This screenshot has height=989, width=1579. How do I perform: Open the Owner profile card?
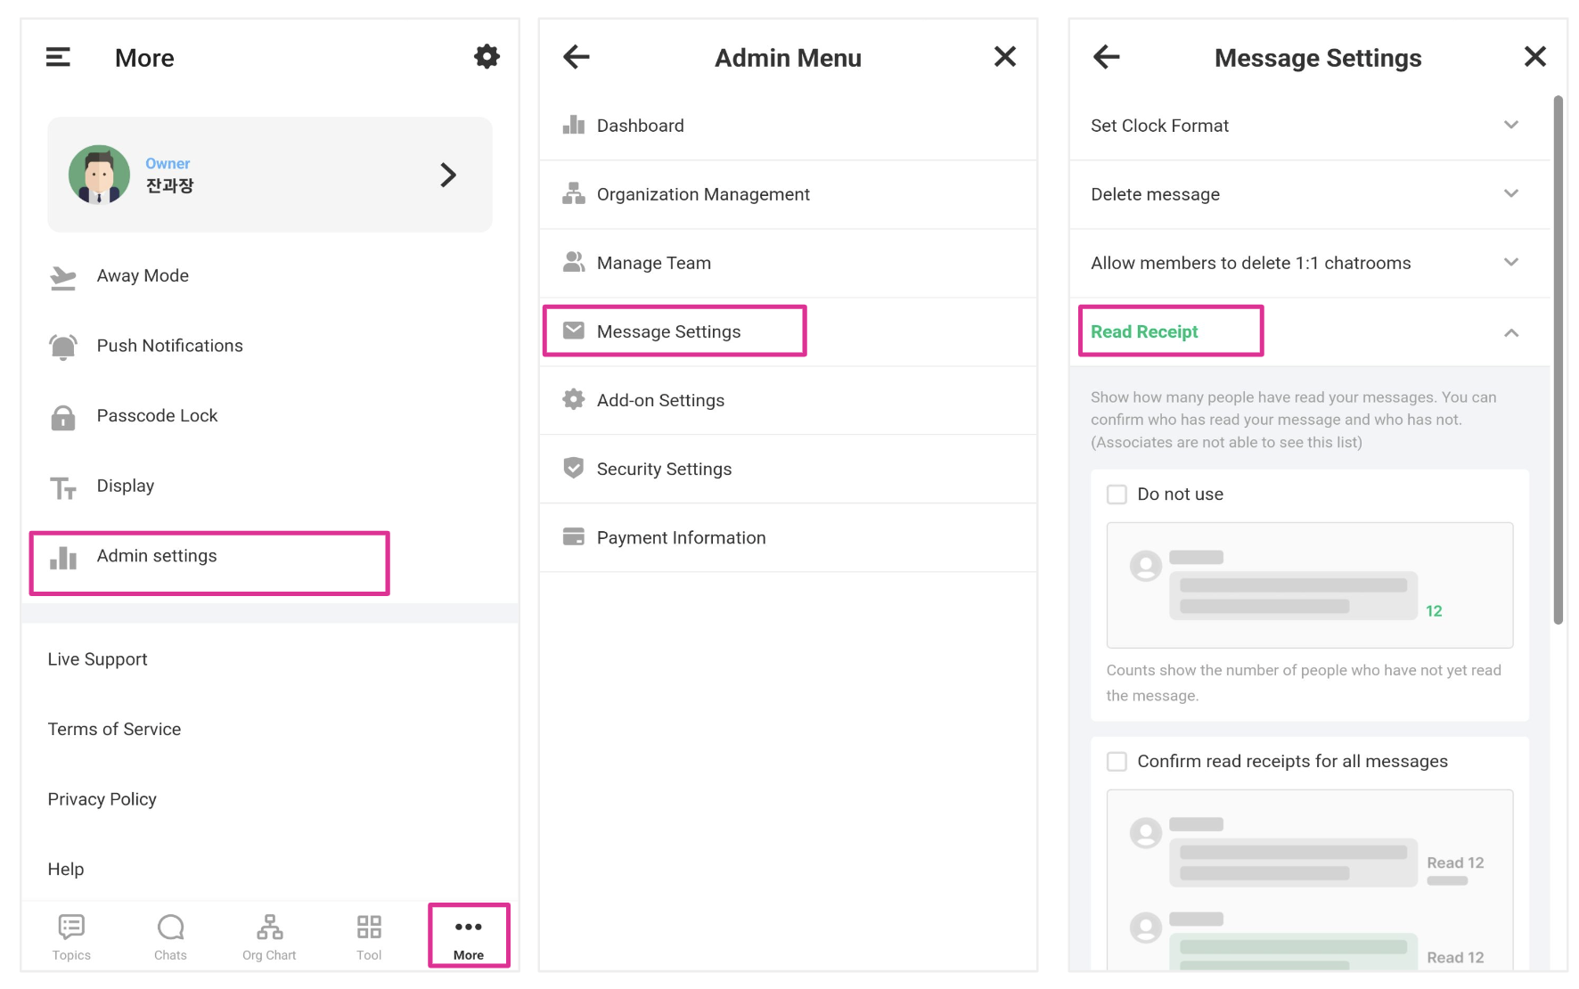pyautogui.click(x=269, y=175)
